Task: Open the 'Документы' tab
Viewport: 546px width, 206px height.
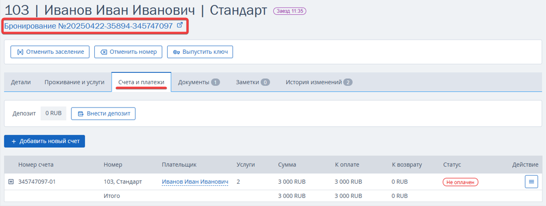Action: pyautogui.click(x=199, y=83)
